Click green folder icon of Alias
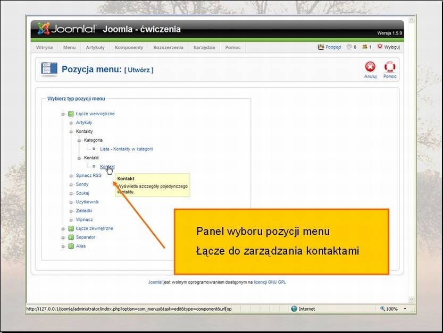This screenshot has width=443, height=333. [71, 246]
